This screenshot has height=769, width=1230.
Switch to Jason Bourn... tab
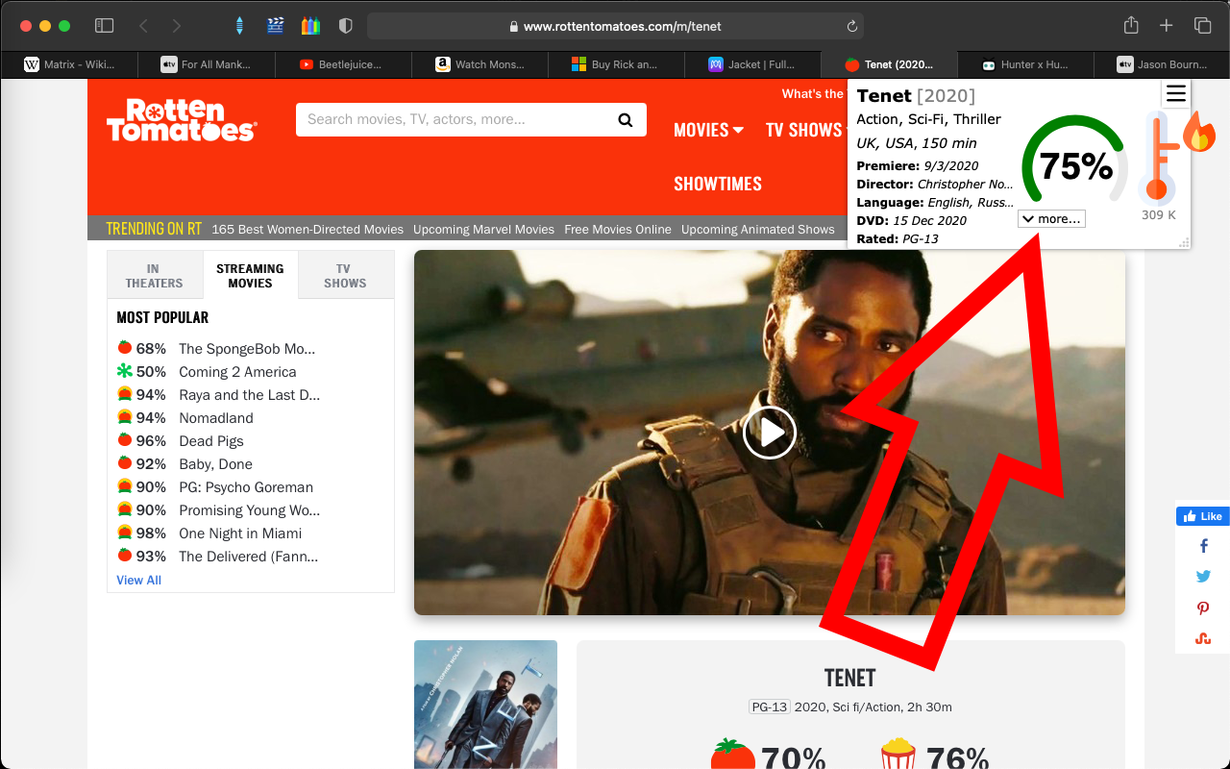[1163, 64]
